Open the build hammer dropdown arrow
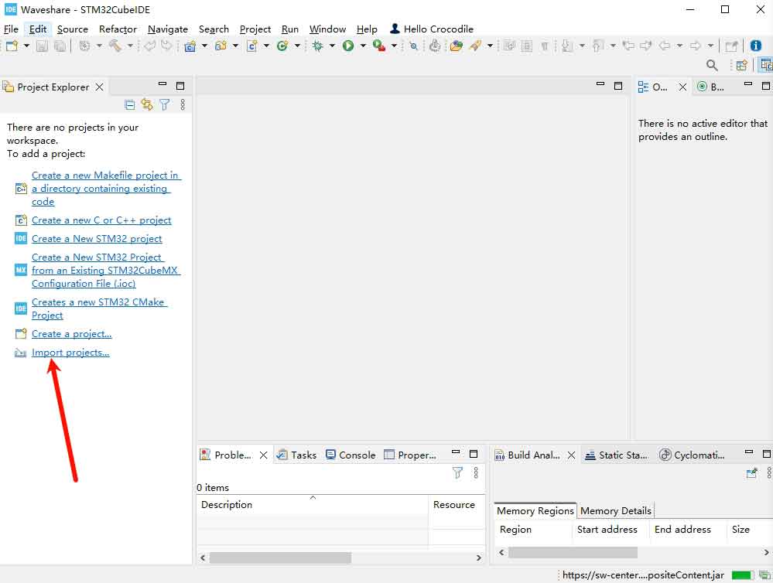 129,46
